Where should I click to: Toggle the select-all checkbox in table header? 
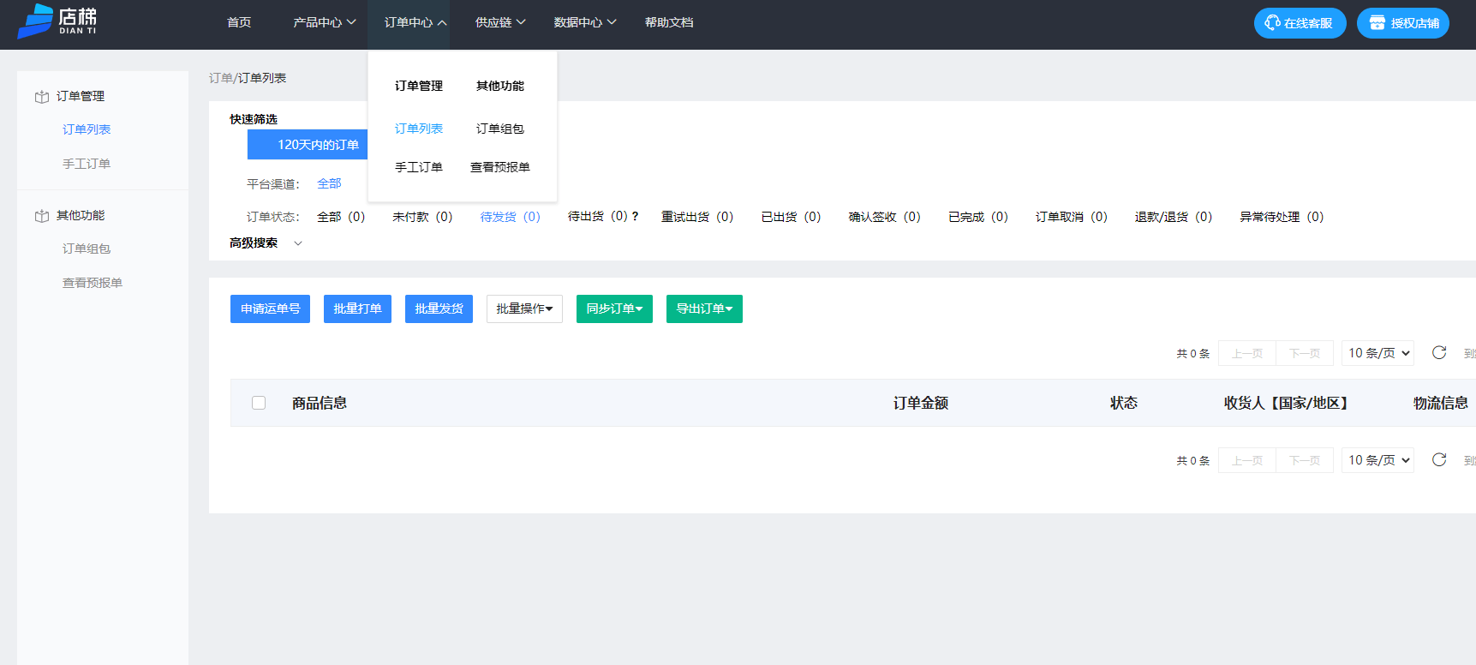coord(259,403)
